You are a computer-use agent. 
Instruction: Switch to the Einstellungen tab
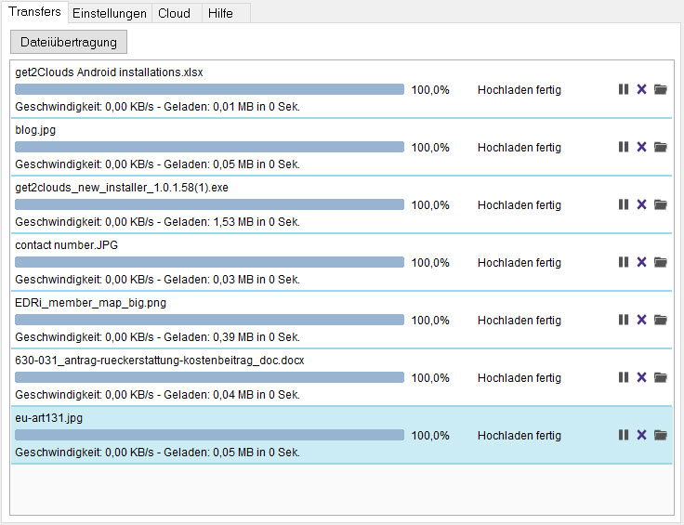tap(110, 13)
